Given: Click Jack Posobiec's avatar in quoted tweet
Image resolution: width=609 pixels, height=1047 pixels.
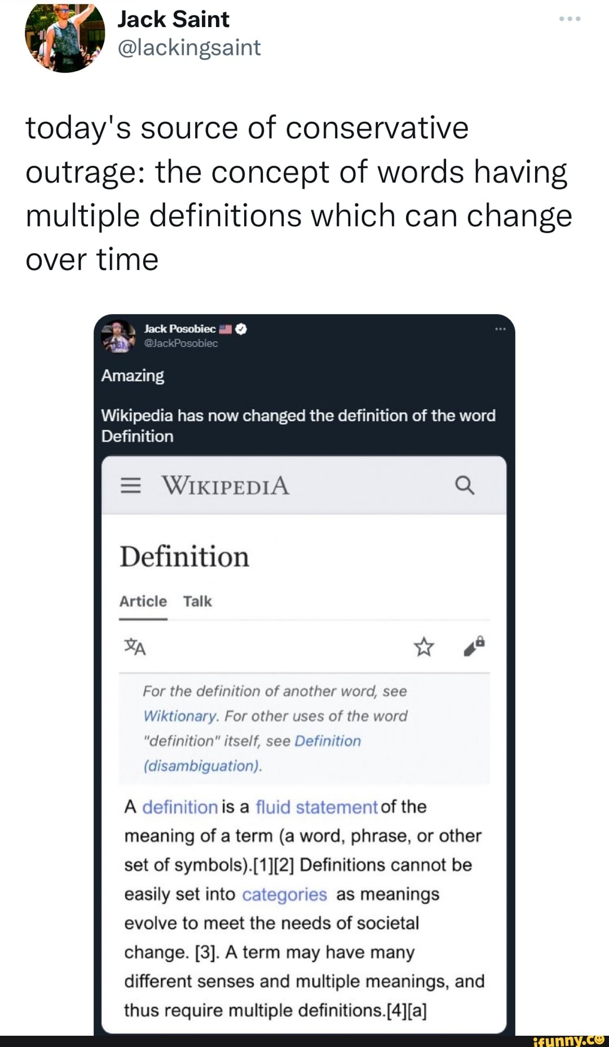Looking at the screenshot, I should [x=118, y=336].
